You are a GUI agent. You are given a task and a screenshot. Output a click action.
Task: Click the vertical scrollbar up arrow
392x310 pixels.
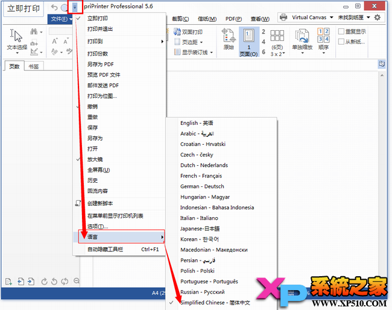pos(382,75)
